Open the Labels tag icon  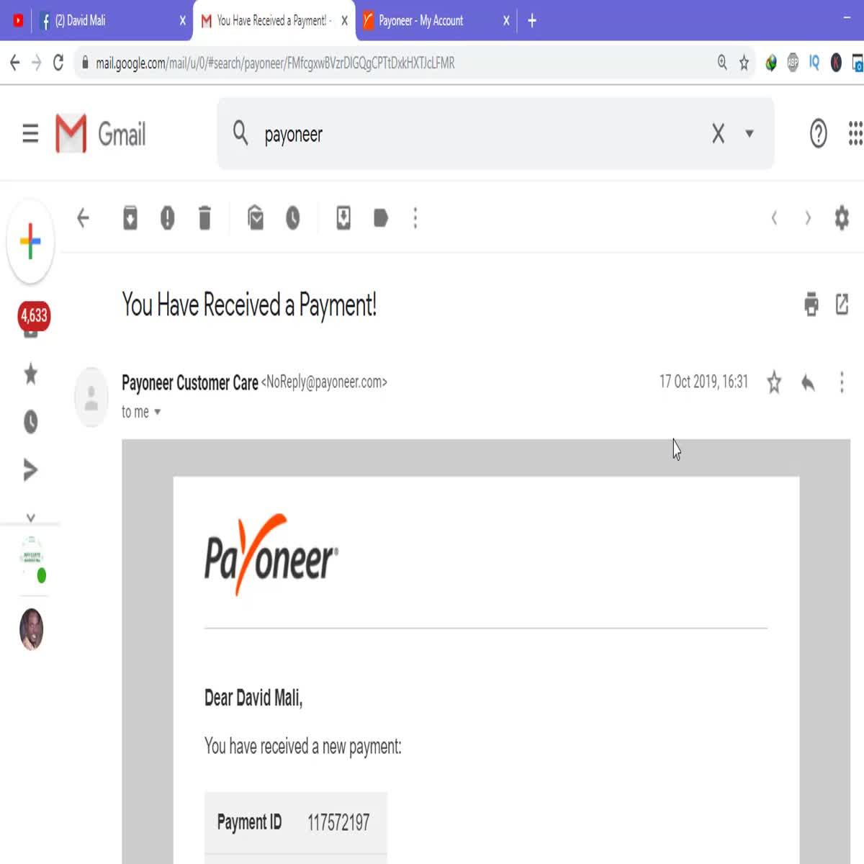pyautogui.click(x=381, y=218)
